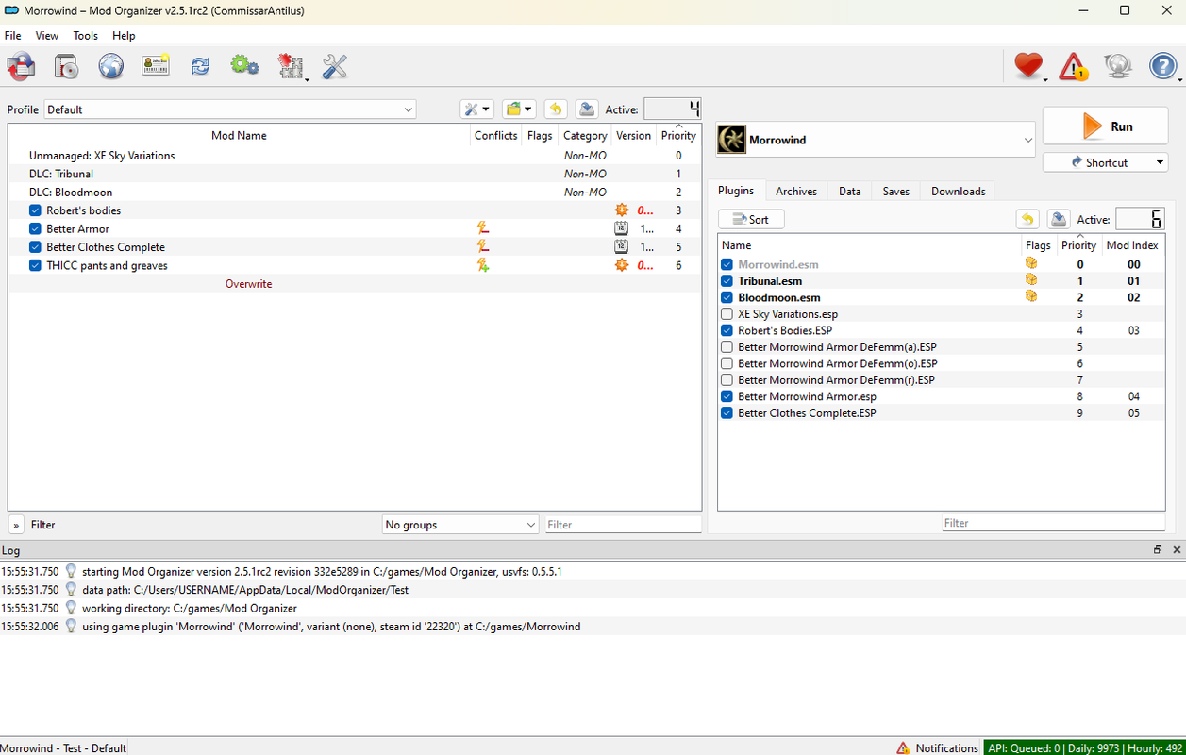Click Robert's bodies version warning icon
Image resolution: width=1186 pixels, height=755 pixels.
[x=621, y=210]
